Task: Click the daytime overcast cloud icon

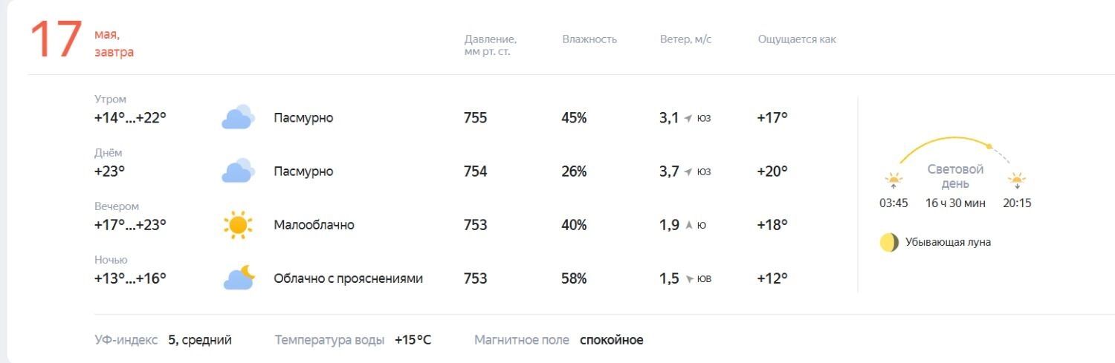Action: 238,171
